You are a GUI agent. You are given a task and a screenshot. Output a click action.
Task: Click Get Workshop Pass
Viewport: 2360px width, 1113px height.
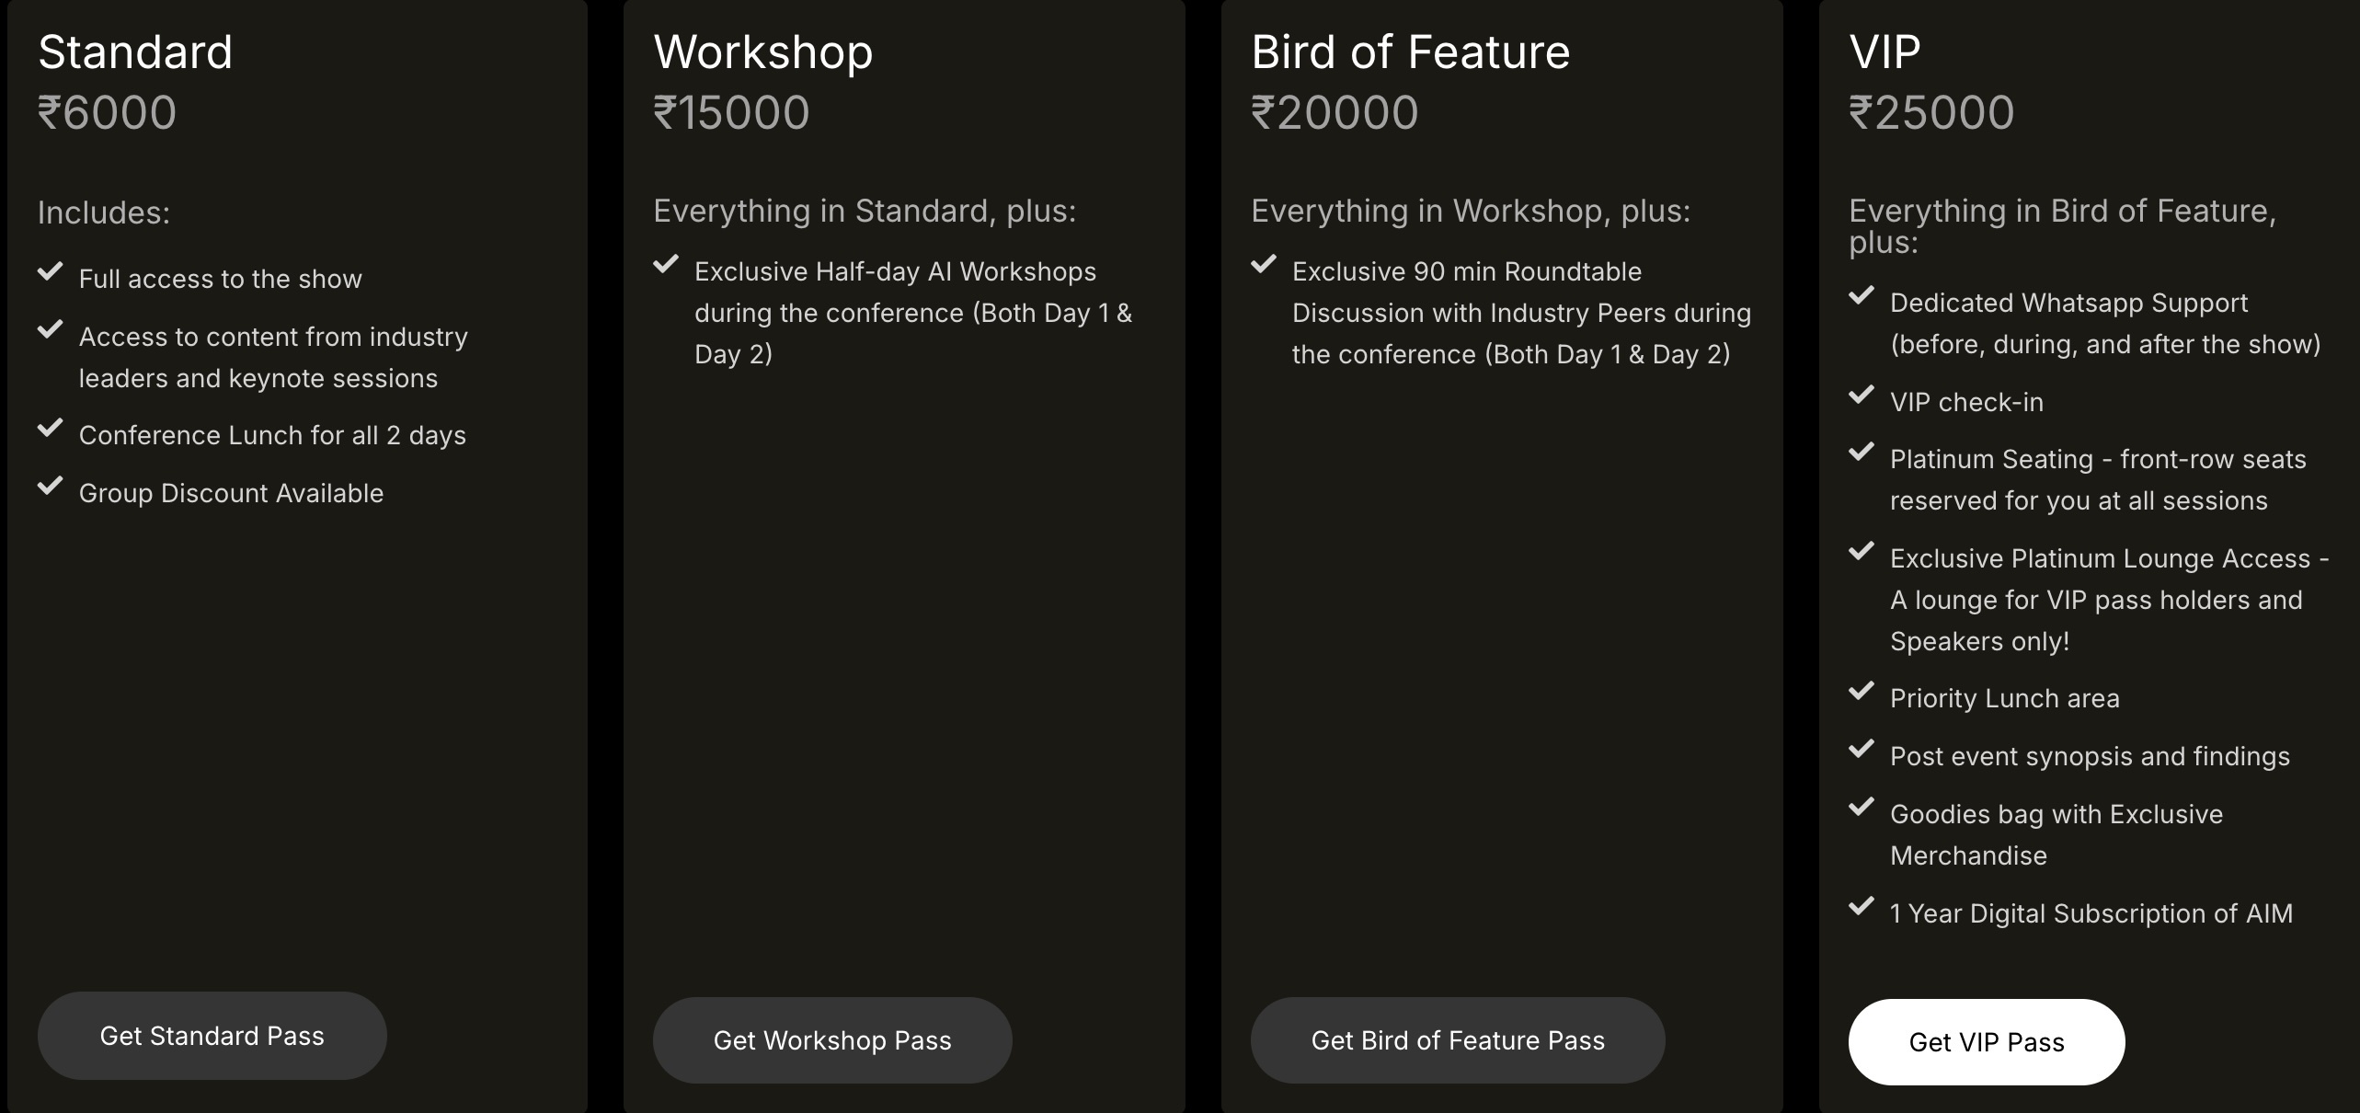click(x=831, y=1040)
